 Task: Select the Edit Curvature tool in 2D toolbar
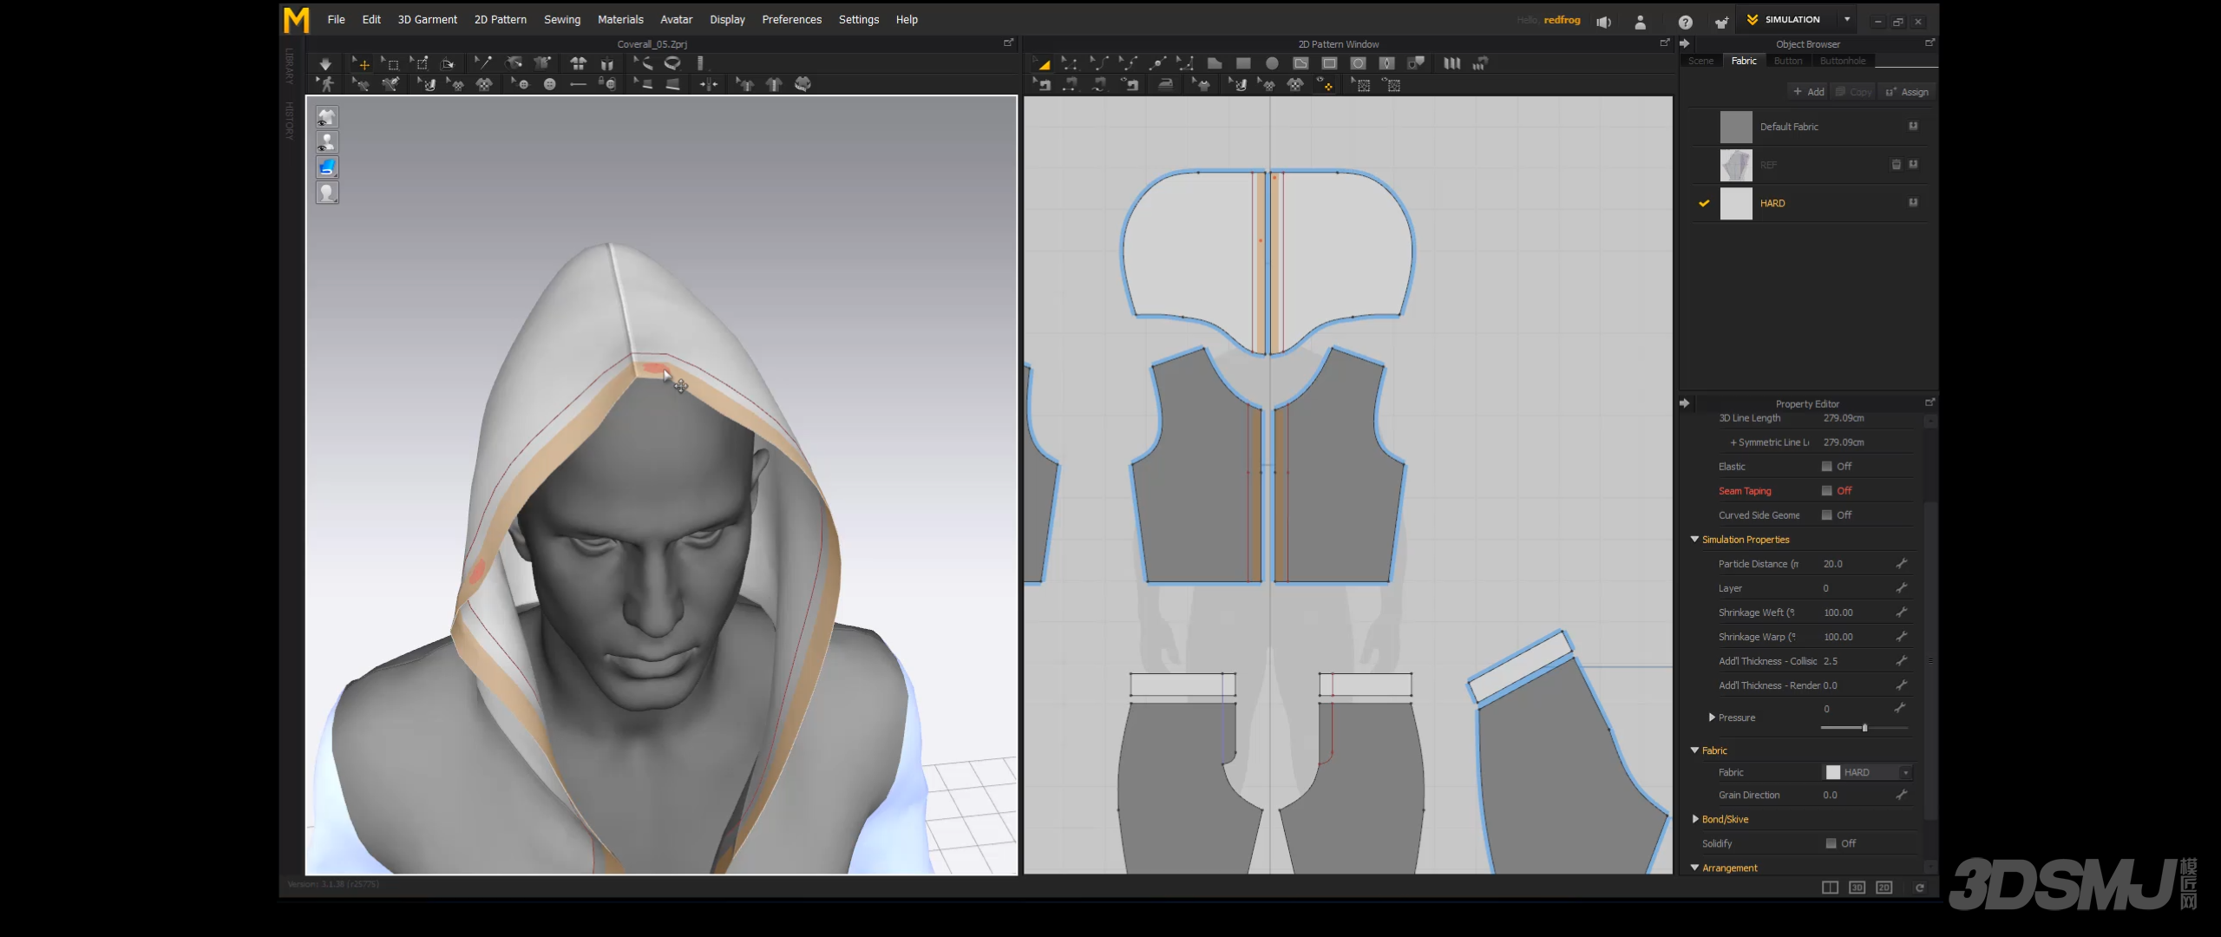pos(1099,63)
